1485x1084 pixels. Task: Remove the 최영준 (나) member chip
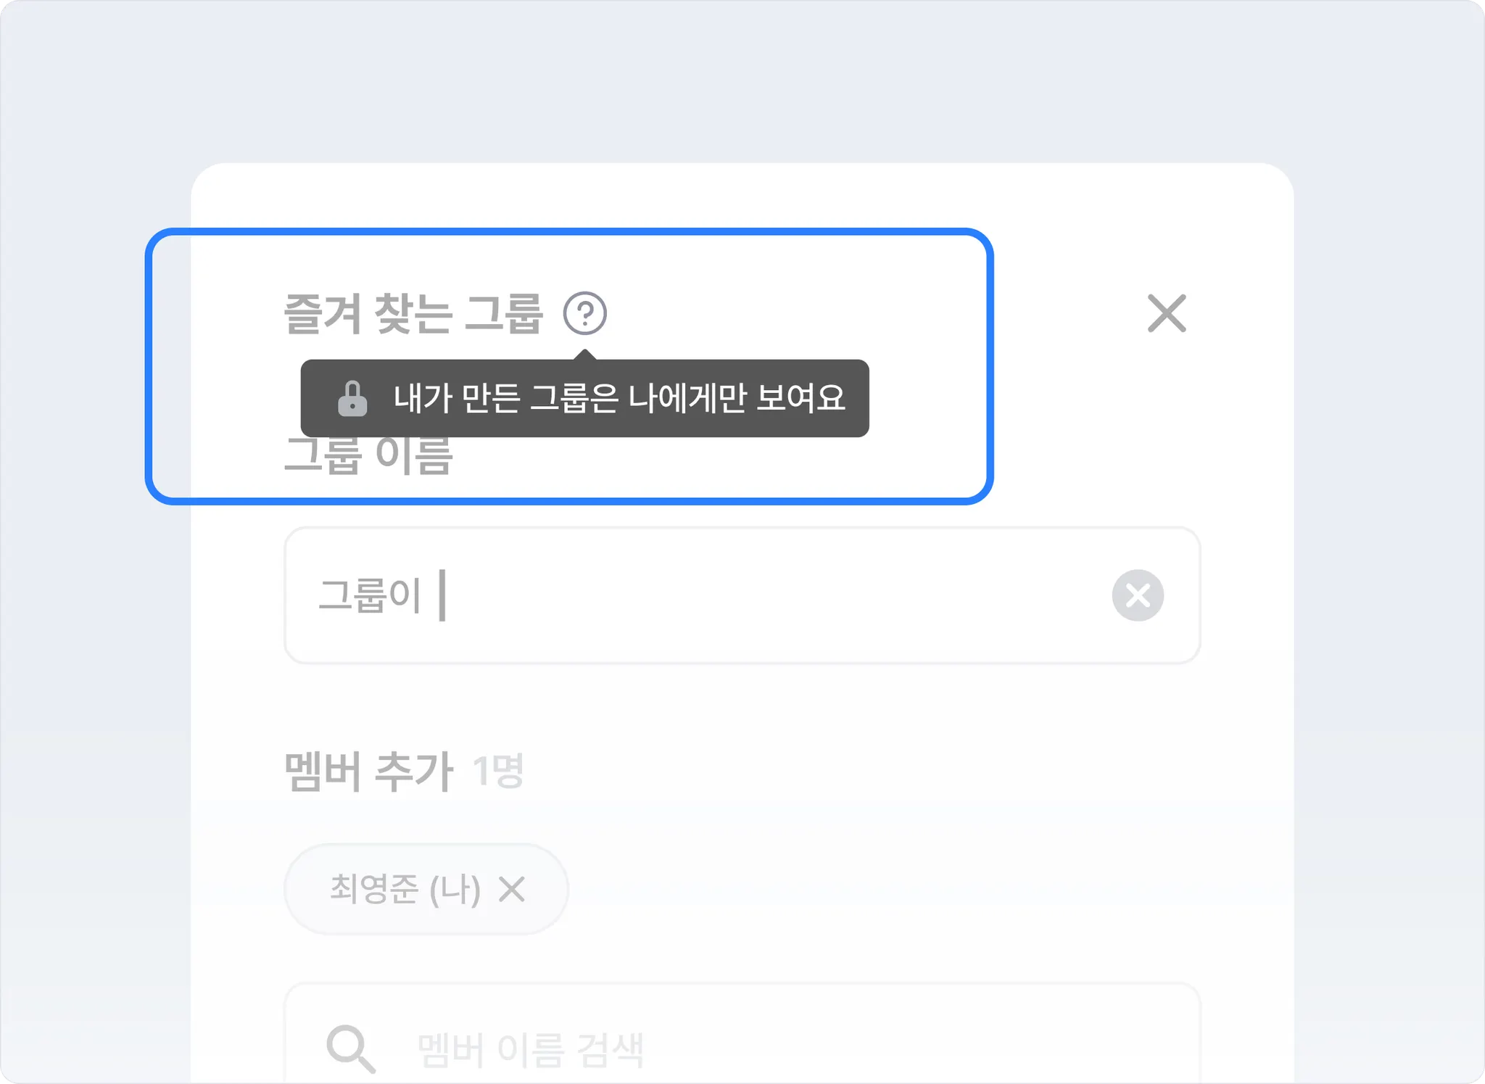[x=512, y=889]
